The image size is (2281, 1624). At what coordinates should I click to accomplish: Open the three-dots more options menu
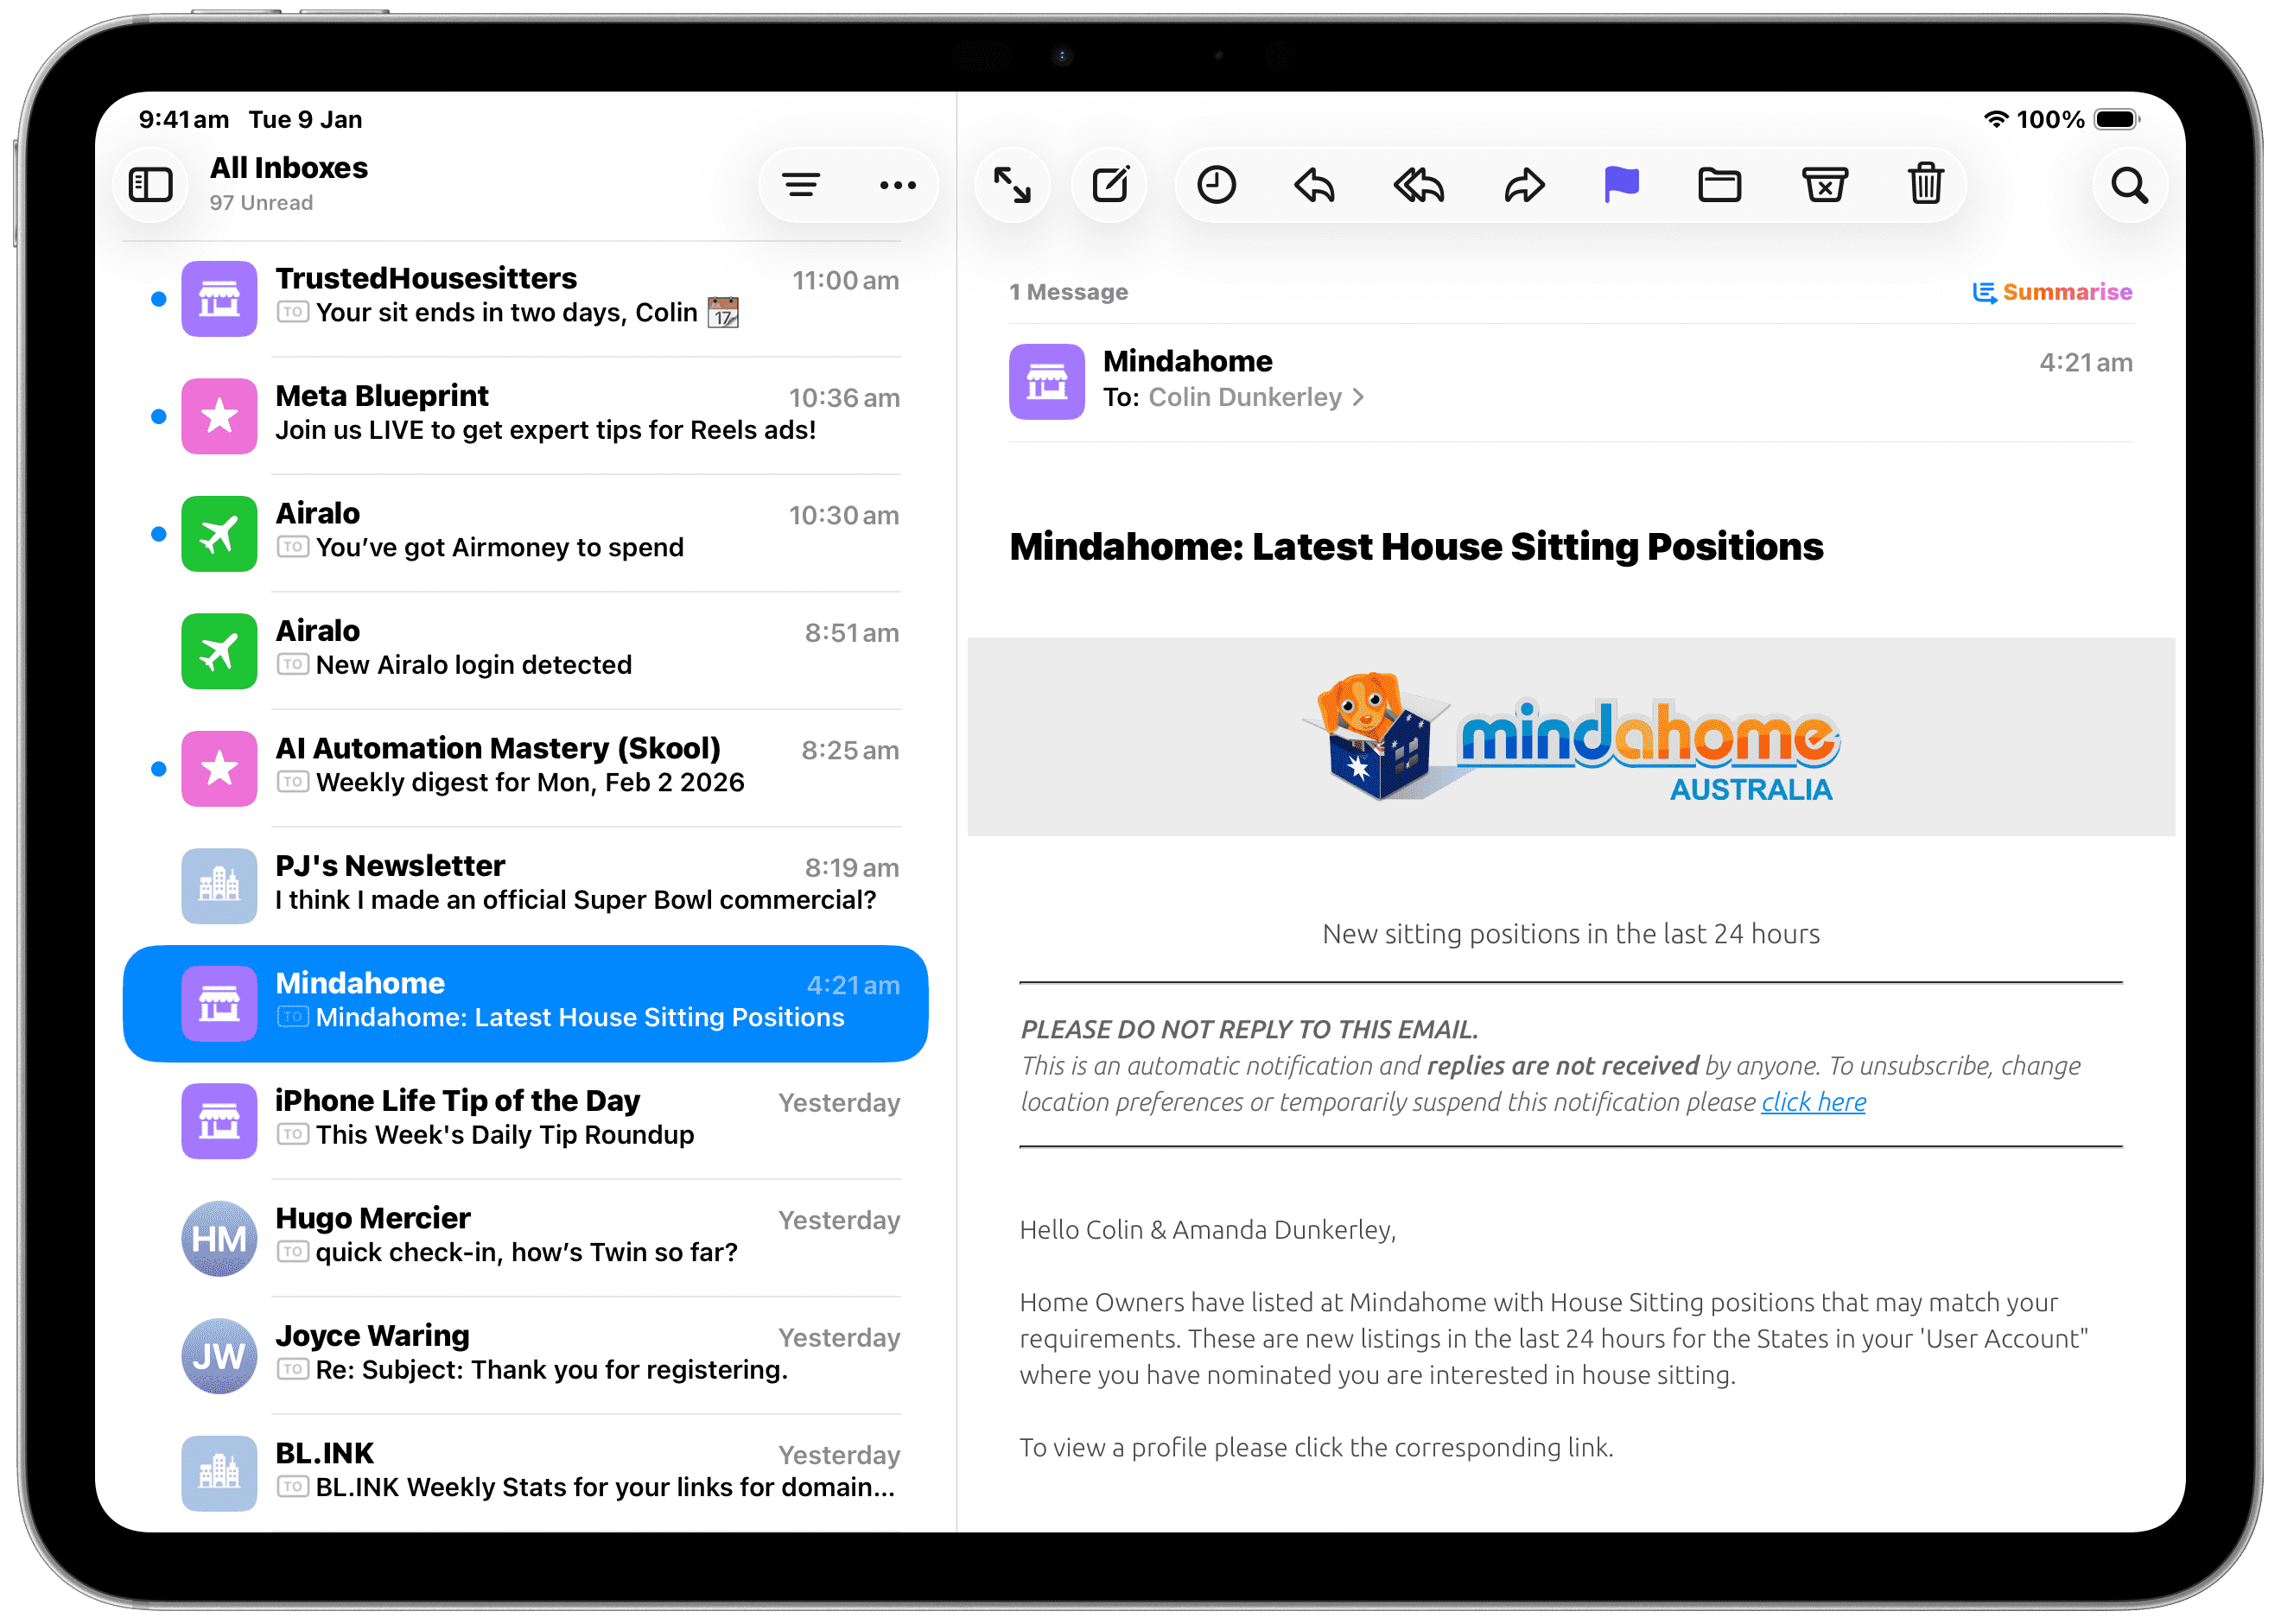(x=897, y=185)
